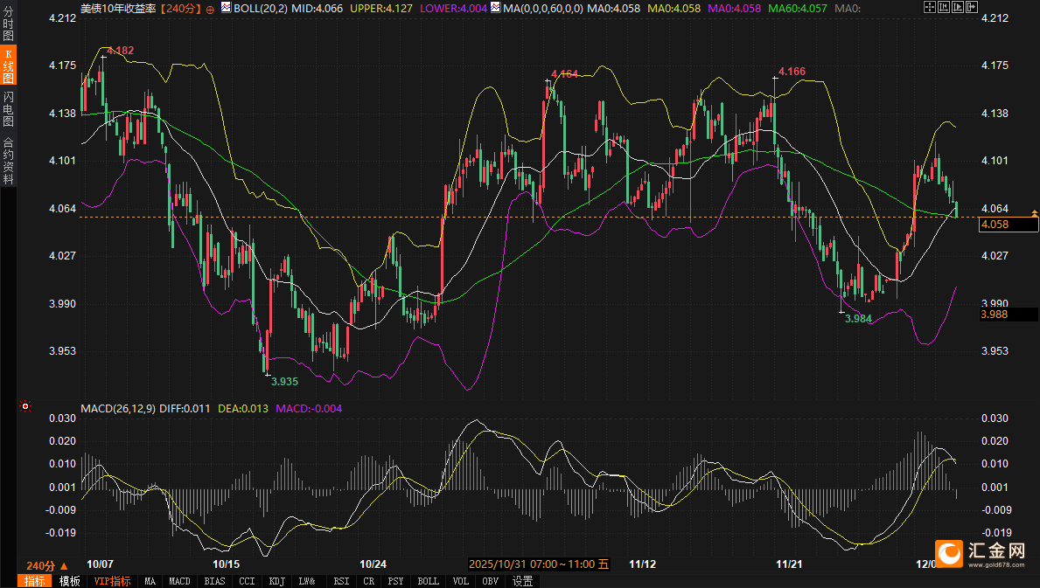
Task: Open the 【240分】 timeframe label in chart header
Action: (x=180, y=8)
